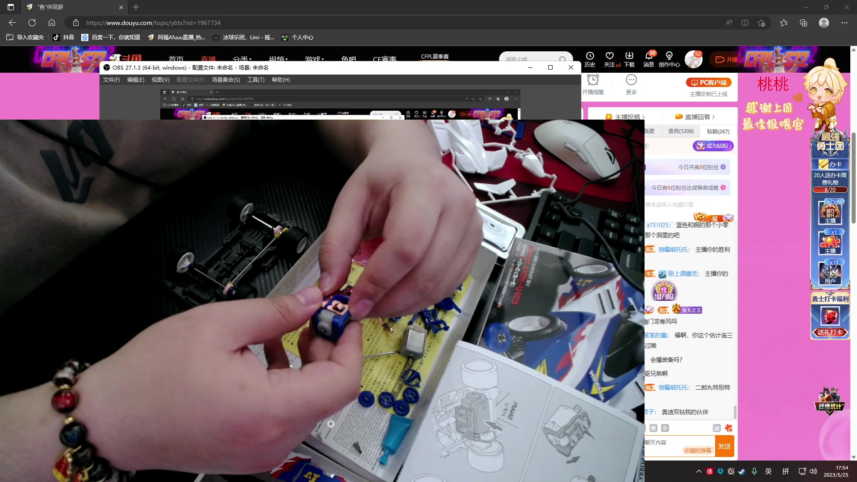Open browser settings and more menu
Image resolution: width=857 pixels, height=482 pixels.
click(845, 23)
